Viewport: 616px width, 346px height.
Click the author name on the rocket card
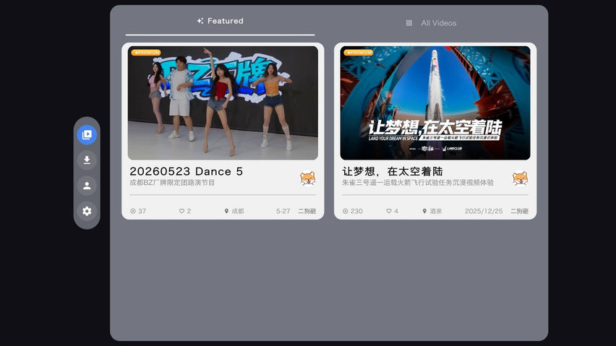pyautogui.click(x=519, y=211)
